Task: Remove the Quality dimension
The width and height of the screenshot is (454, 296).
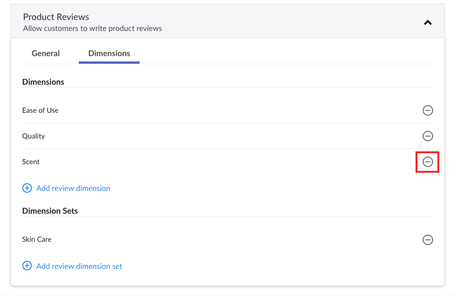Action: (x=428, y=136)
